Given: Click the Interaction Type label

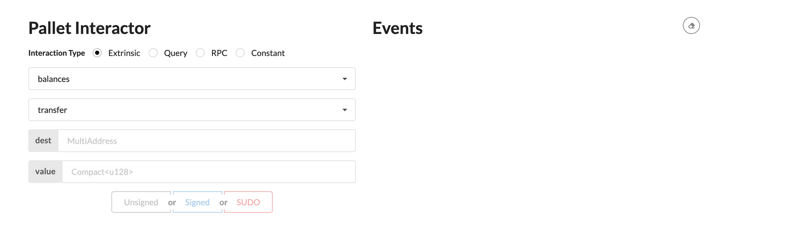Looking at the screenshot, I should click(56, 53).
